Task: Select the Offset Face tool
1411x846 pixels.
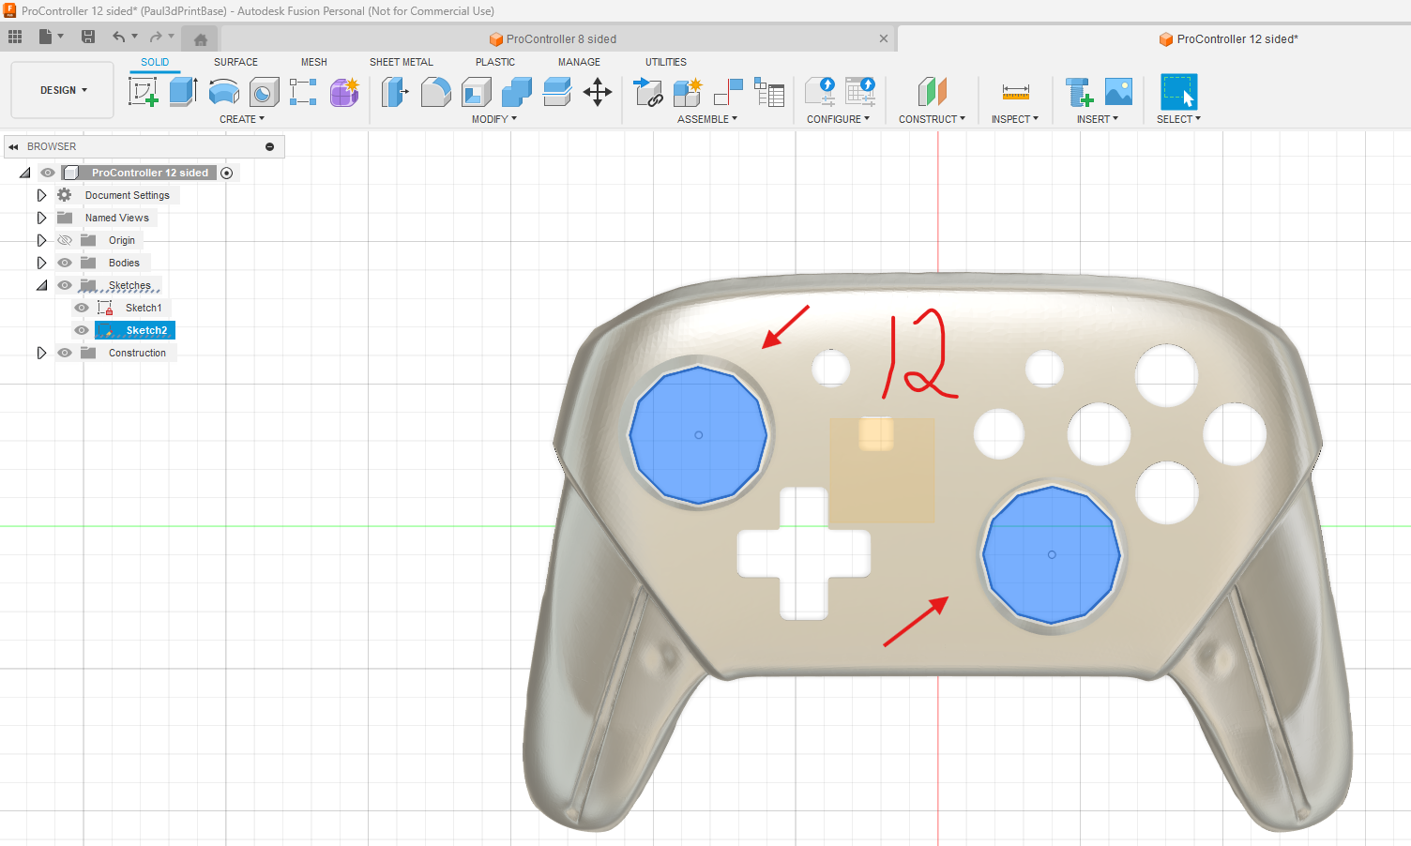Action: [557, 92]
